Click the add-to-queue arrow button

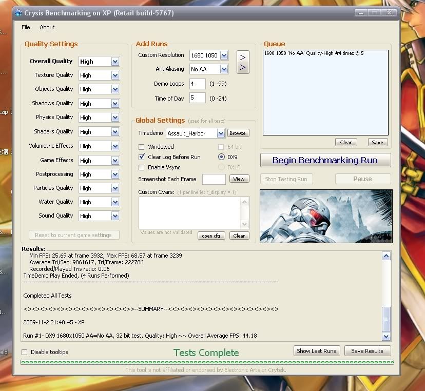(x=243, y=62)
